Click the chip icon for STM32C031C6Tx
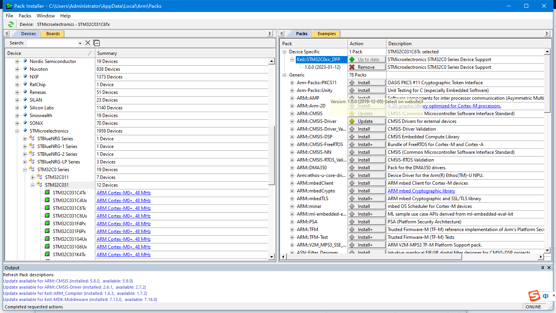This screenshot has height=313, width=556. point(47,208)
